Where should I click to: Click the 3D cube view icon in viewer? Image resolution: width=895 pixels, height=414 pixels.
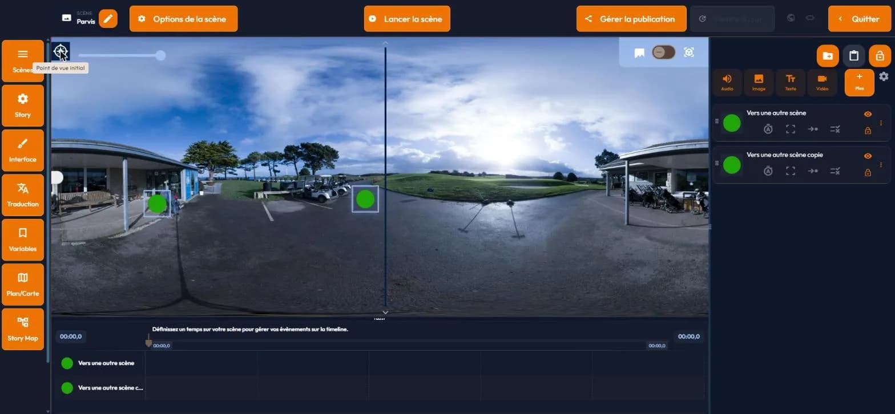689,52
